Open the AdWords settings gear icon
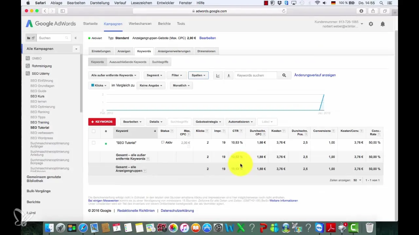Viewport: 419px width, 235px height. point(371,24)
